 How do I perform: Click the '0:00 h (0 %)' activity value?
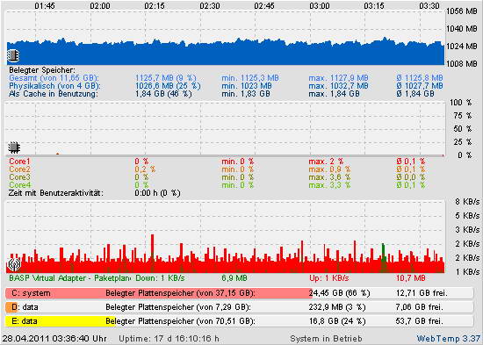(157, 193)
